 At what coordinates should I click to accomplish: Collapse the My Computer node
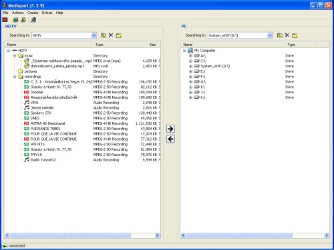184,51
